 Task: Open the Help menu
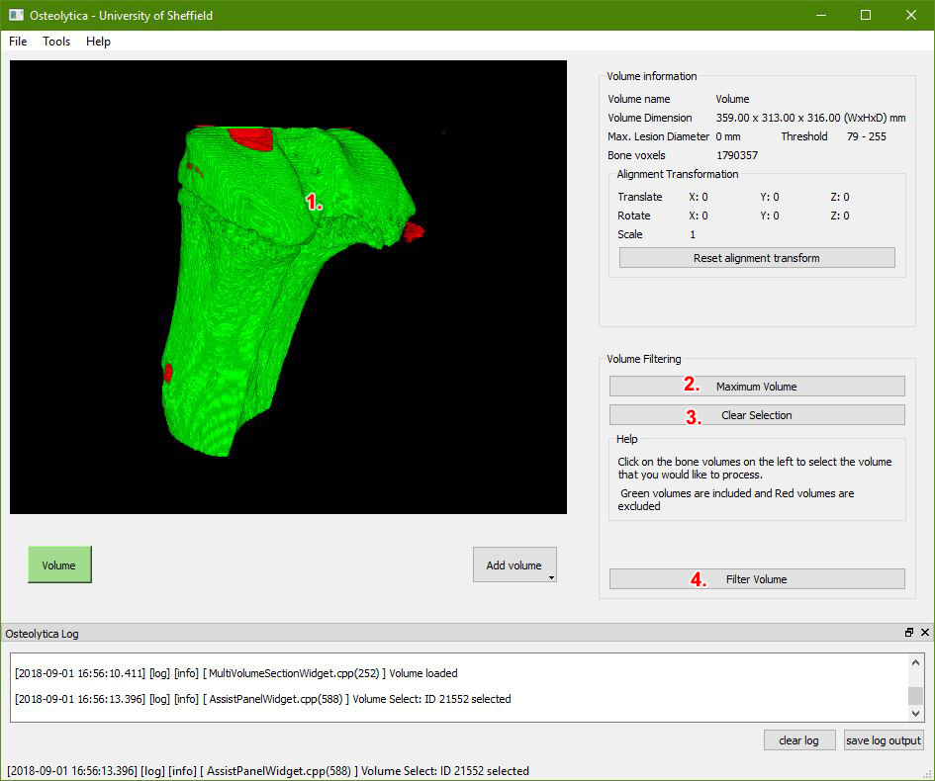[98, 42]
